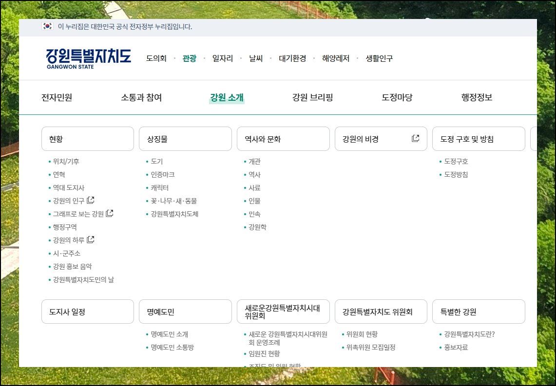Open the 강원학 submenu link
Screen dimensions: 556x386
(x=258, y=227)
